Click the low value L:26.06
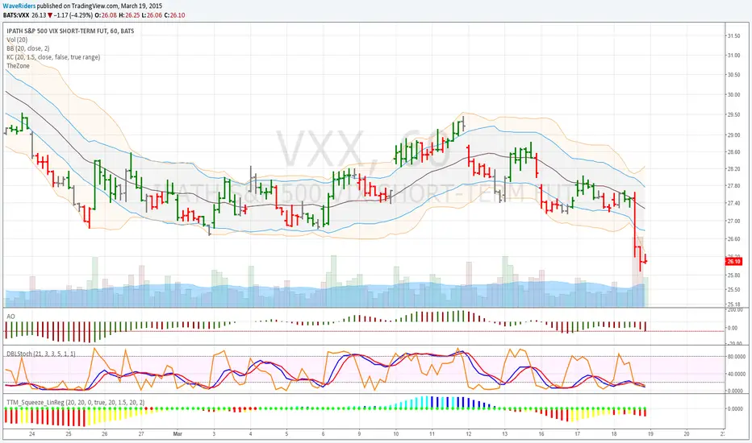Viewport: 752px width, 443px height. coord(152,15)
